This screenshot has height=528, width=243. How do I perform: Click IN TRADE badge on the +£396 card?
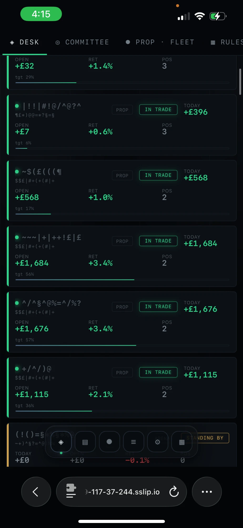point(158,110)
